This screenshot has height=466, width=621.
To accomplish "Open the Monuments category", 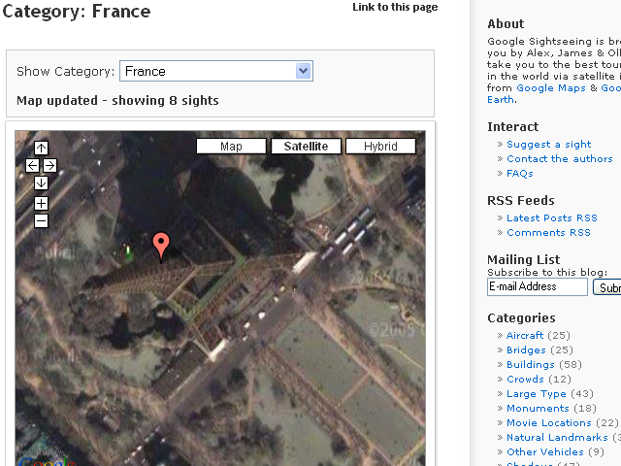I will pos(538,408).
